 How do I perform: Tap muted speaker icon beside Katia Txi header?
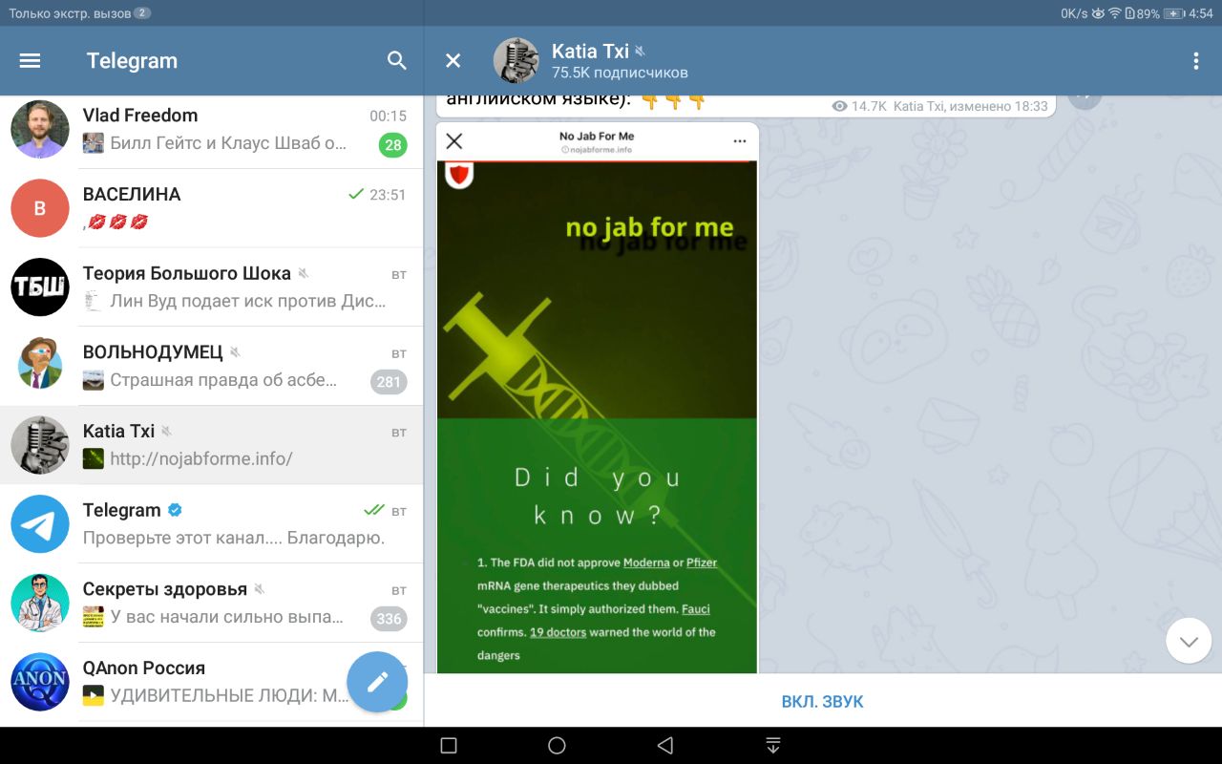[640, 51]
